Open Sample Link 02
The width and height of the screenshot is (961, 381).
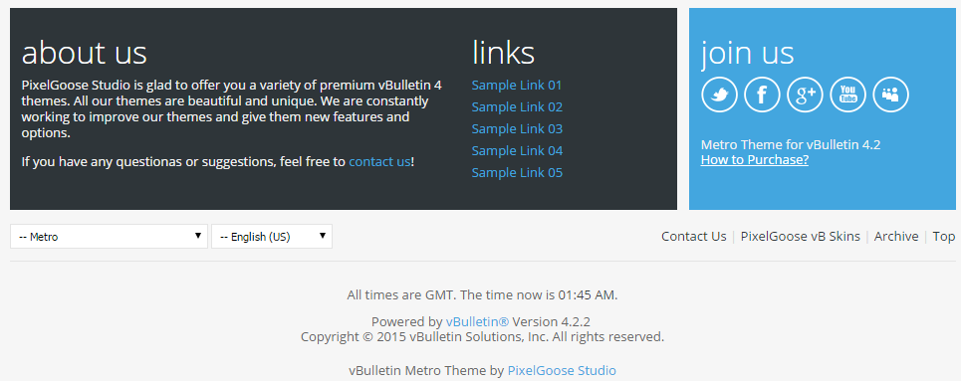point(517,107)
